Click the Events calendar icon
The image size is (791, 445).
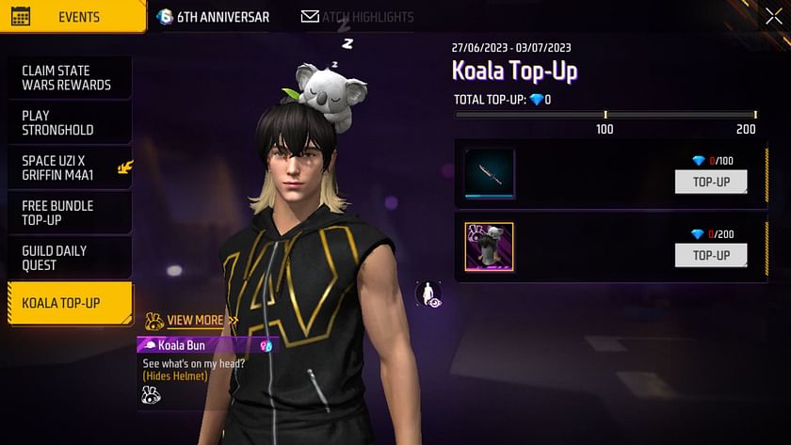click(x=21, y=16)
